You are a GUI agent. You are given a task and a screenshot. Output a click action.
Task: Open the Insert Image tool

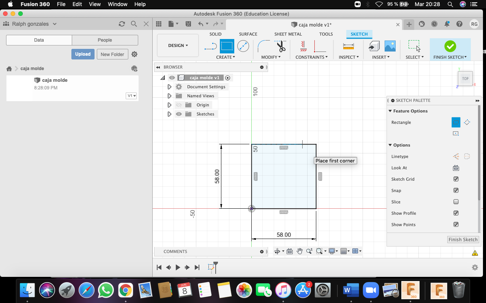(x=390, y=46)
